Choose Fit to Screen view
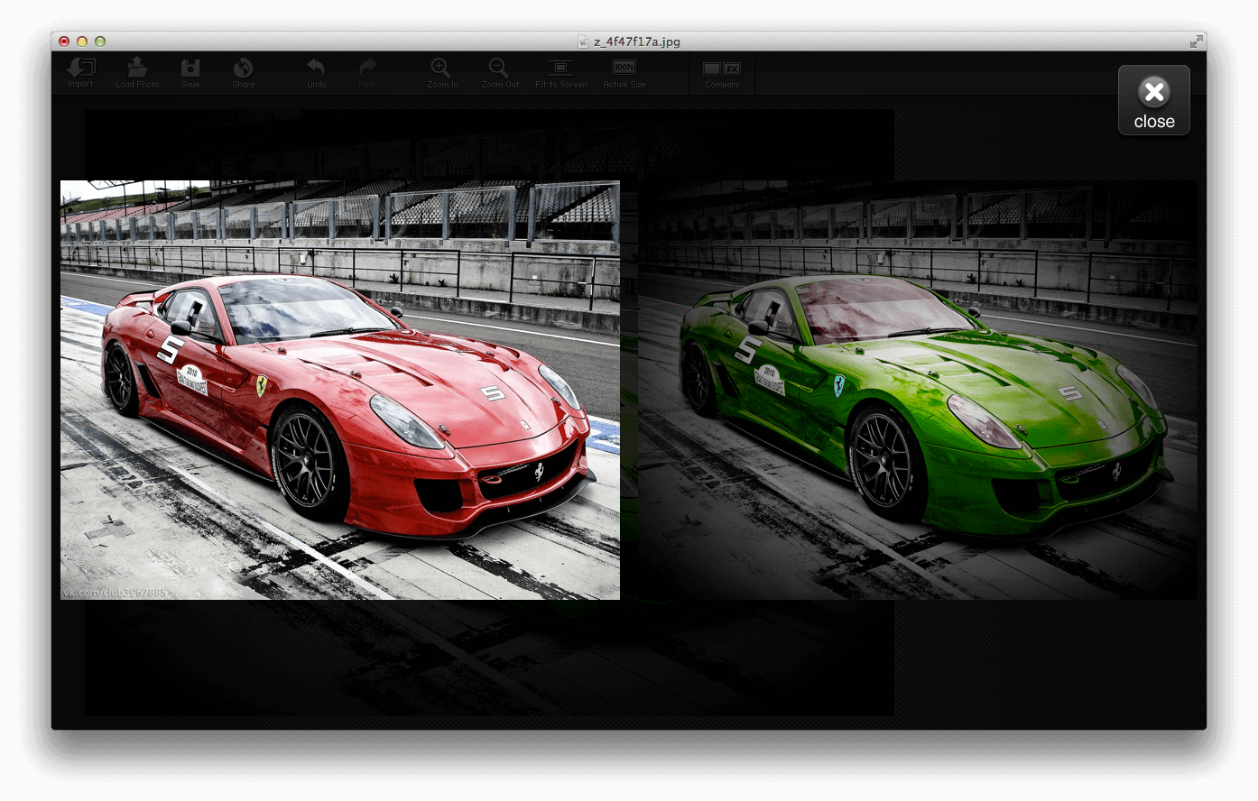The width and height of the screenshot is (1258, 801). click(560, 72)
